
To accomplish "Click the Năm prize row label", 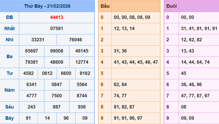I will (9, 90).
